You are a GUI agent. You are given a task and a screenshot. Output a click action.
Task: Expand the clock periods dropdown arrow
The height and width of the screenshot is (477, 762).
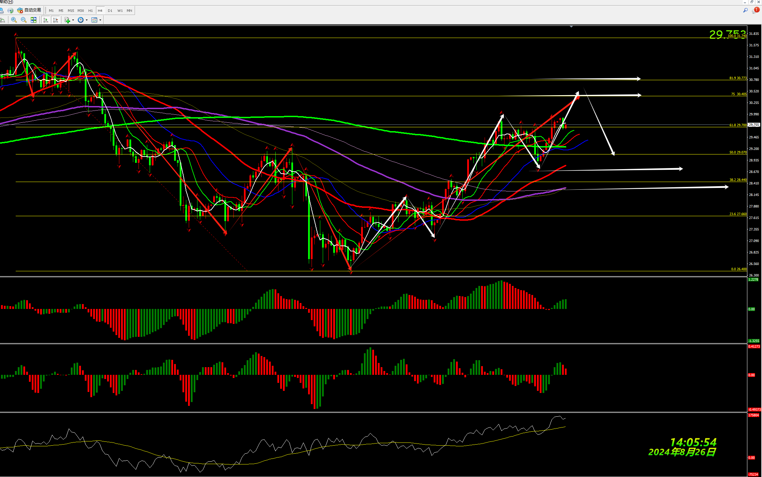pos(87,20)
